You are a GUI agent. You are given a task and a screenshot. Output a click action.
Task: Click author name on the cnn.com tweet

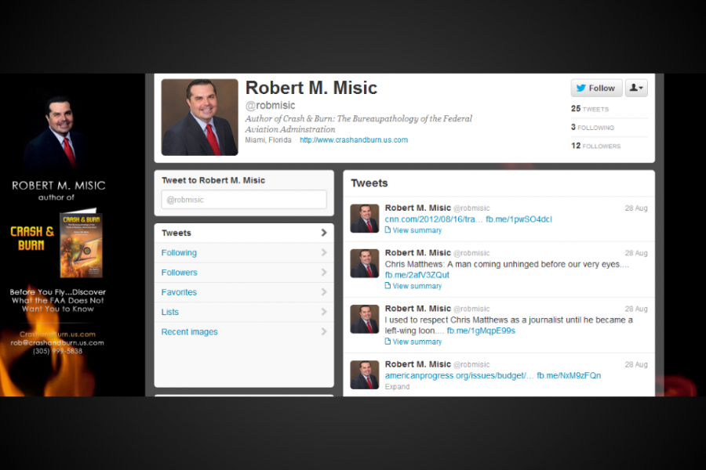coord(418,208)
